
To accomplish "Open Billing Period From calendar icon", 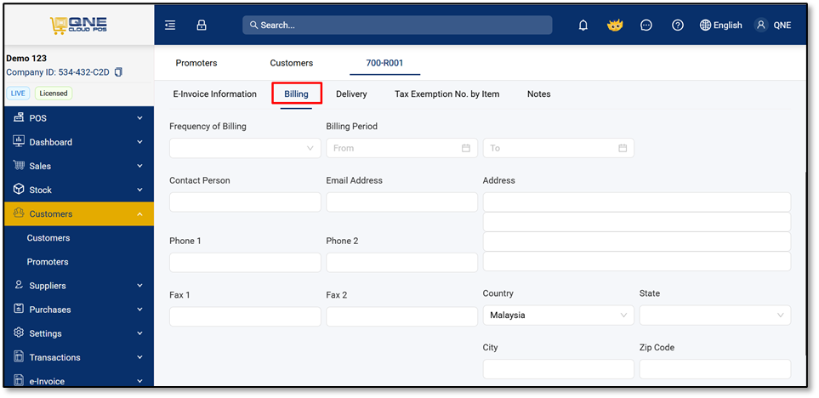I will 466,148.
